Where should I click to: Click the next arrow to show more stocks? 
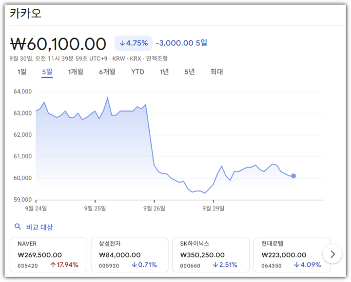tap(332, 254)
